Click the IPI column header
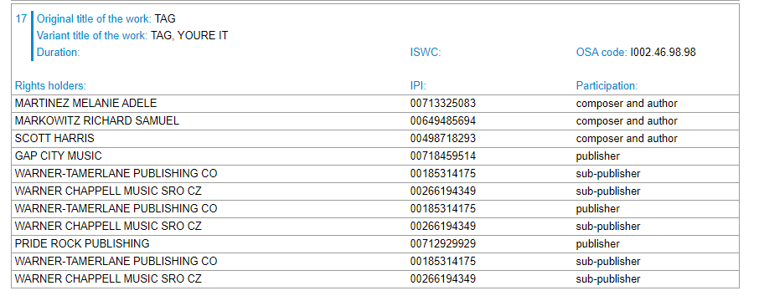 418,86
